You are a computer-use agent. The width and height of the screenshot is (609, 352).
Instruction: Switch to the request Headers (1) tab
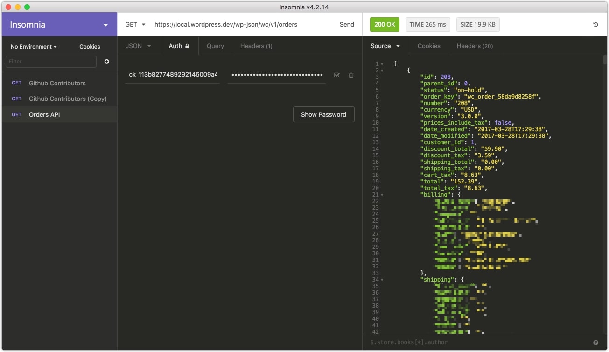[256, 46]
